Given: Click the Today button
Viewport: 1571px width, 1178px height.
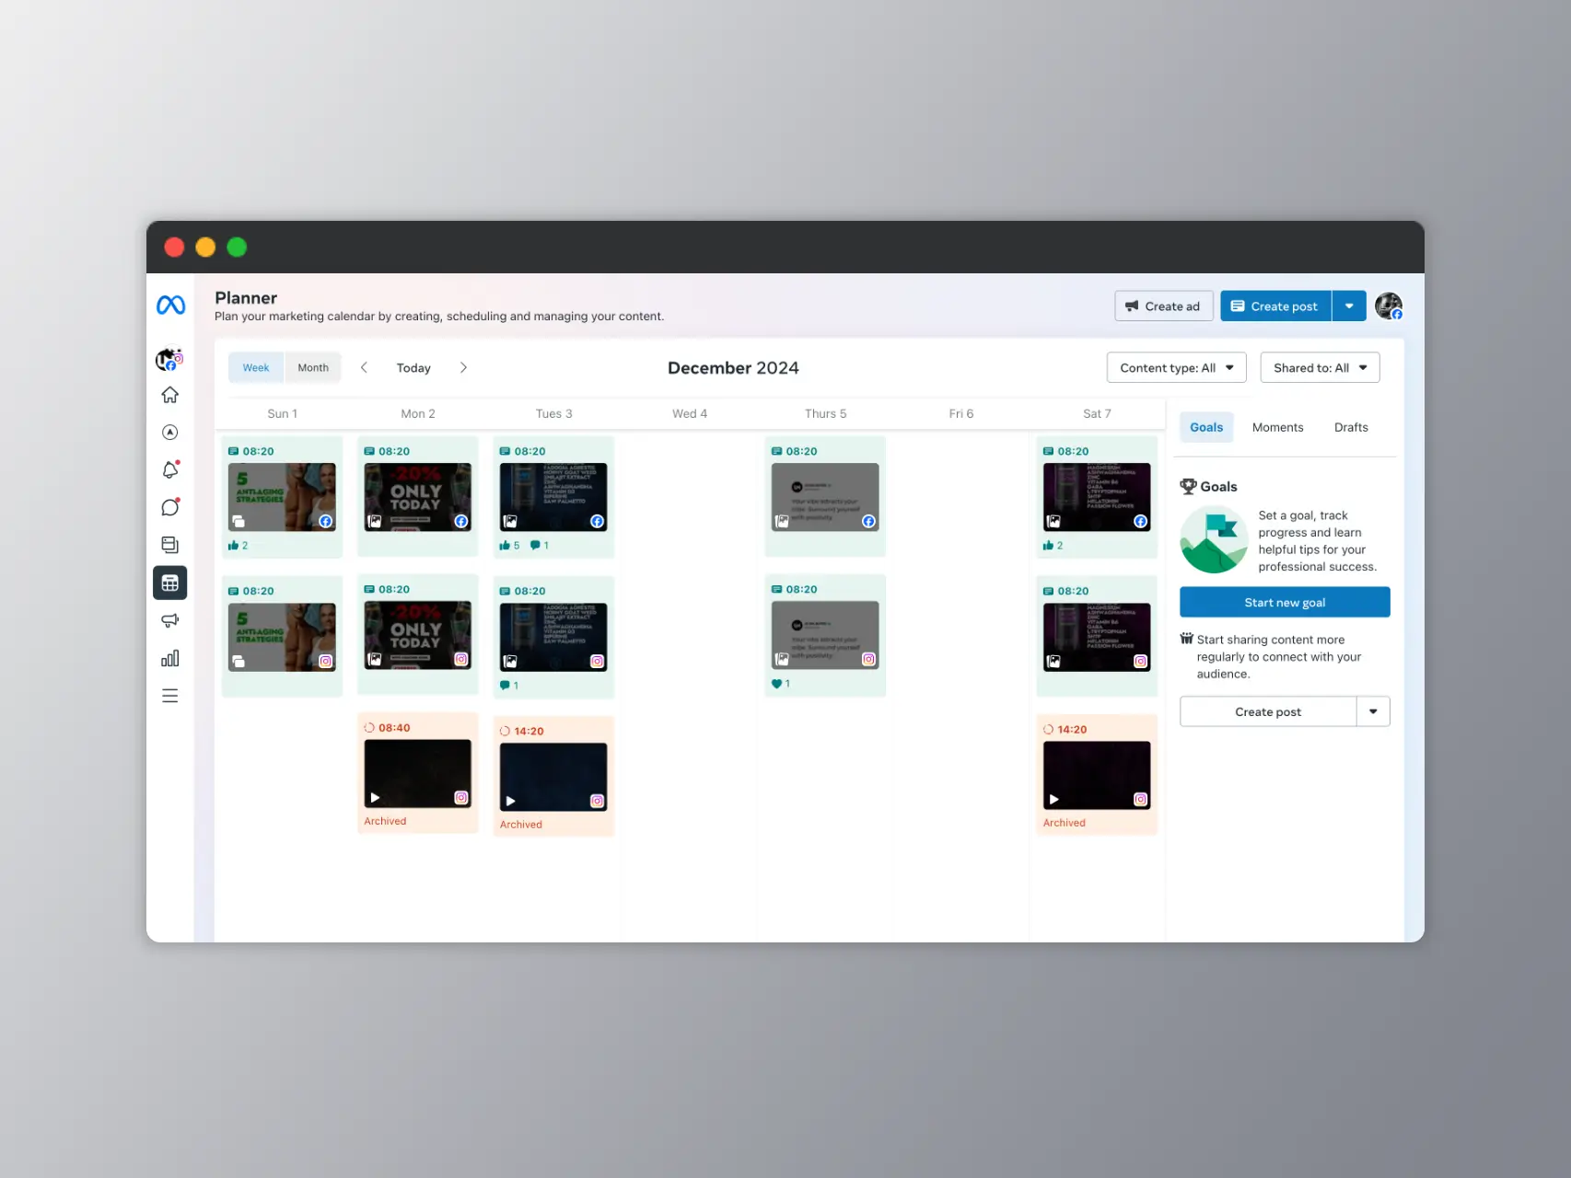Looking at the screenshot, I should (413, 367).
